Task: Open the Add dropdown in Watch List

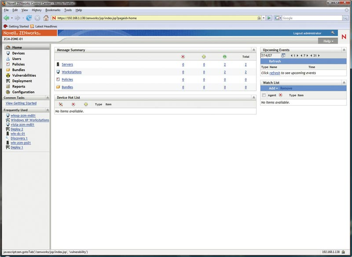Action: tap(273, 88)
